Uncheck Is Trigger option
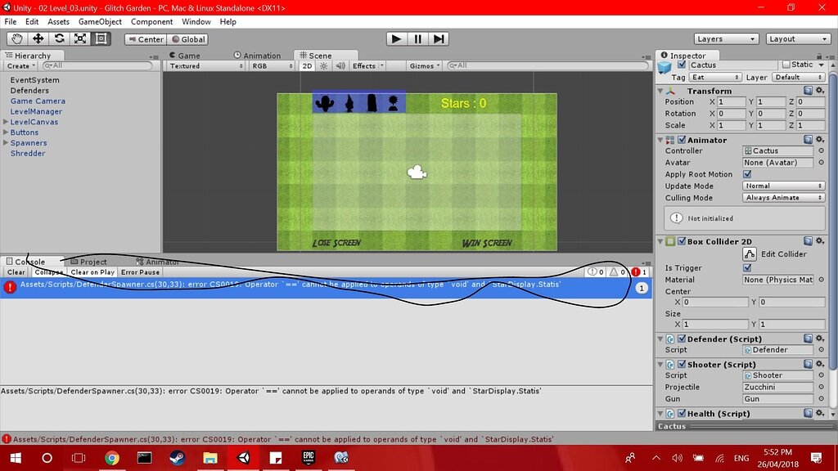The height and width of the screenshot is (471, 838). pos(747,267)
